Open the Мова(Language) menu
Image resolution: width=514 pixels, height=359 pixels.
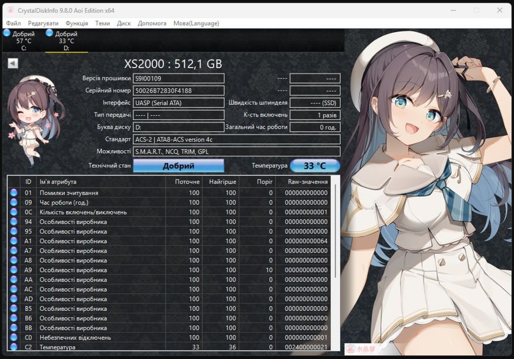point(196,23)
